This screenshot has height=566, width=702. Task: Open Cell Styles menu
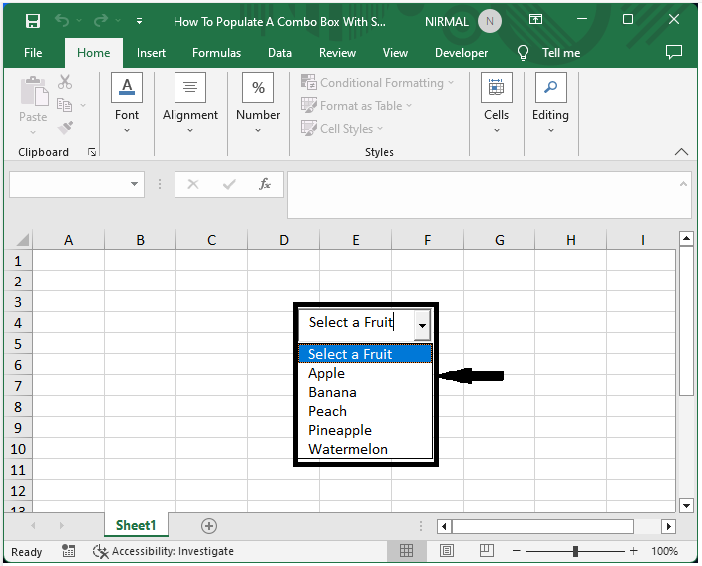point(342,129)
